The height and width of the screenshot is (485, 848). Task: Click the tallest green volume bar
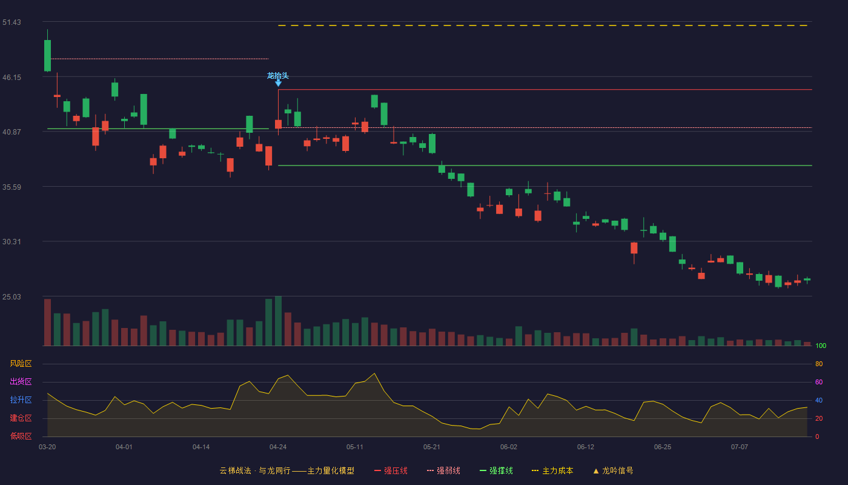tap(278, 321)
